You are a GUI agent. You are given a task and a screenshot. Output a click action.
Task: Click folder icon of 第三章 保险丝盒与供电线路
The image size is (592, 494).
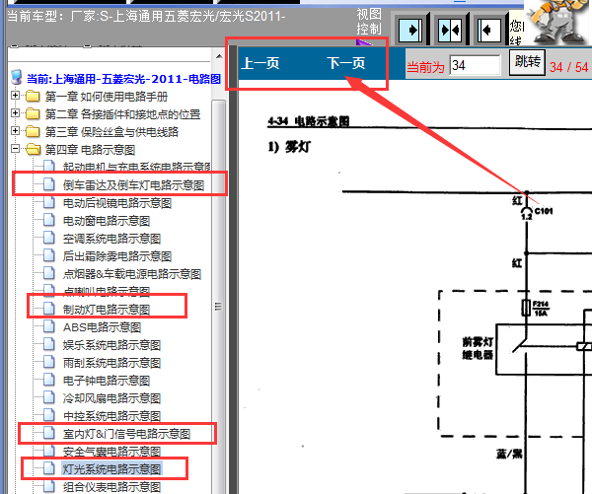click(x=33, y=132)
